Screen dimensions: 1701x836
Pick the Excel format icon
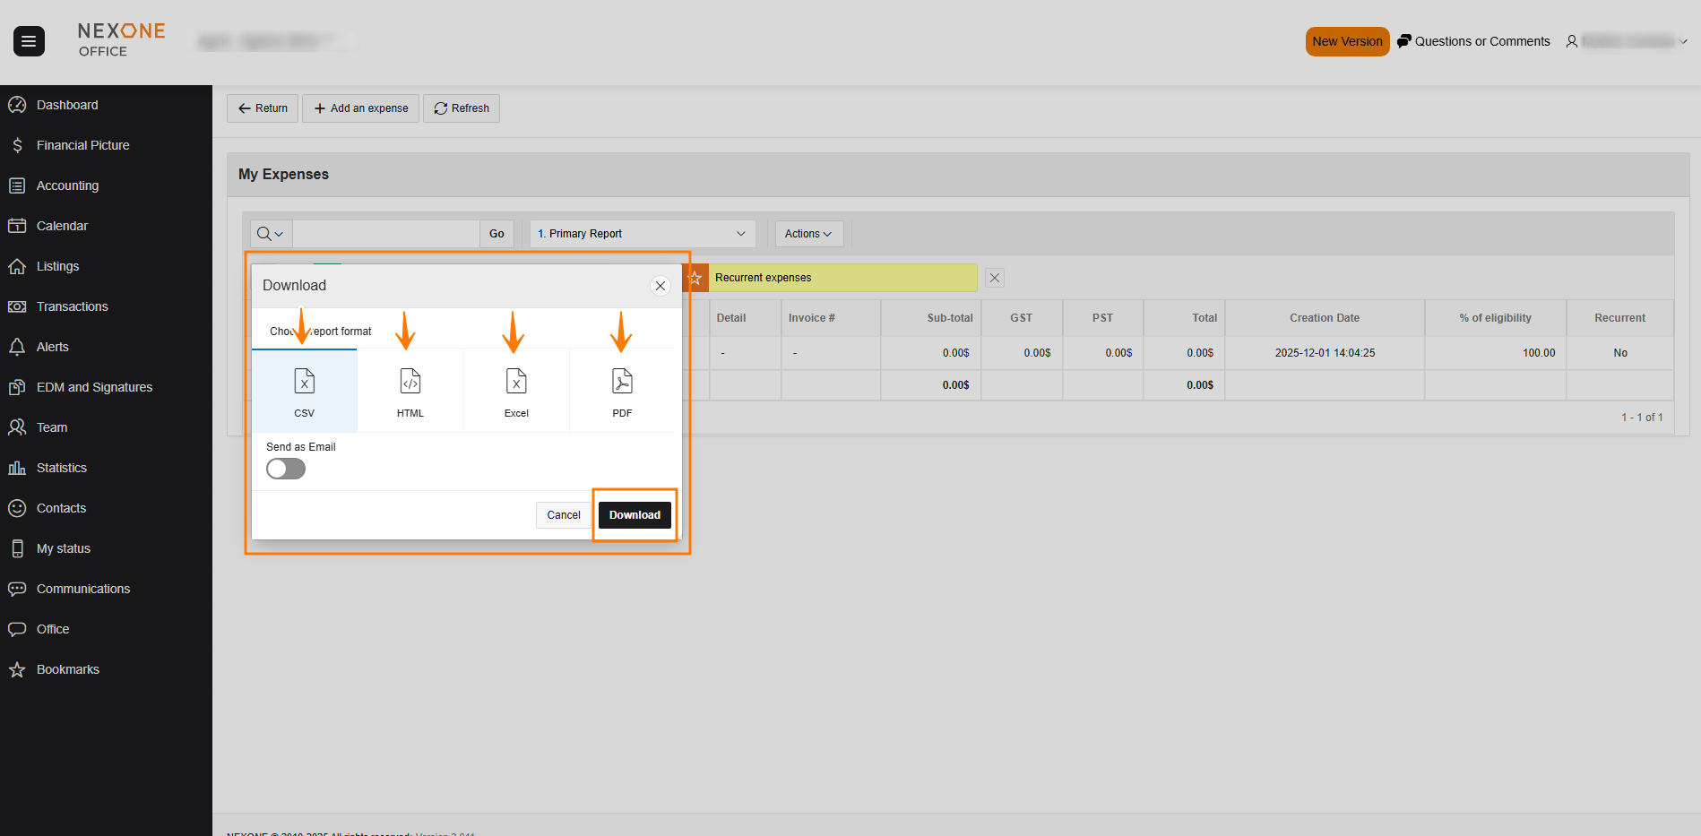(516, 383)
